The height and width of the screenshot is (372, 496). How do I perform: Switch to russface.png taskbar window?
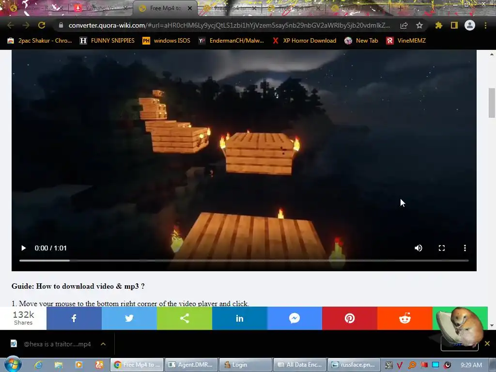(x=354, y=365)
